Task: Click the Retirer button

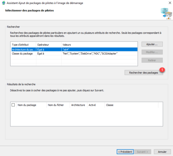Action: pyautogui.click(x=152, y=60)
